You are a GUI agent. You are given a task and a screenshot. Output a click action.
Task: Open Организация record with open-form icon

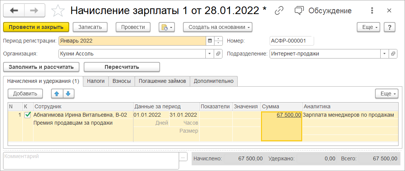pos(218,54)
